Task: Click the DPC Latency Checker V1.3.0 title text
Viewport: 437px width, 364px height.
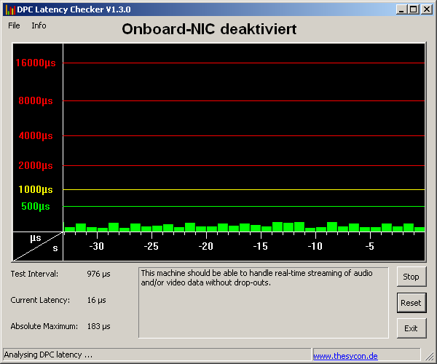Action: point(74,9)
